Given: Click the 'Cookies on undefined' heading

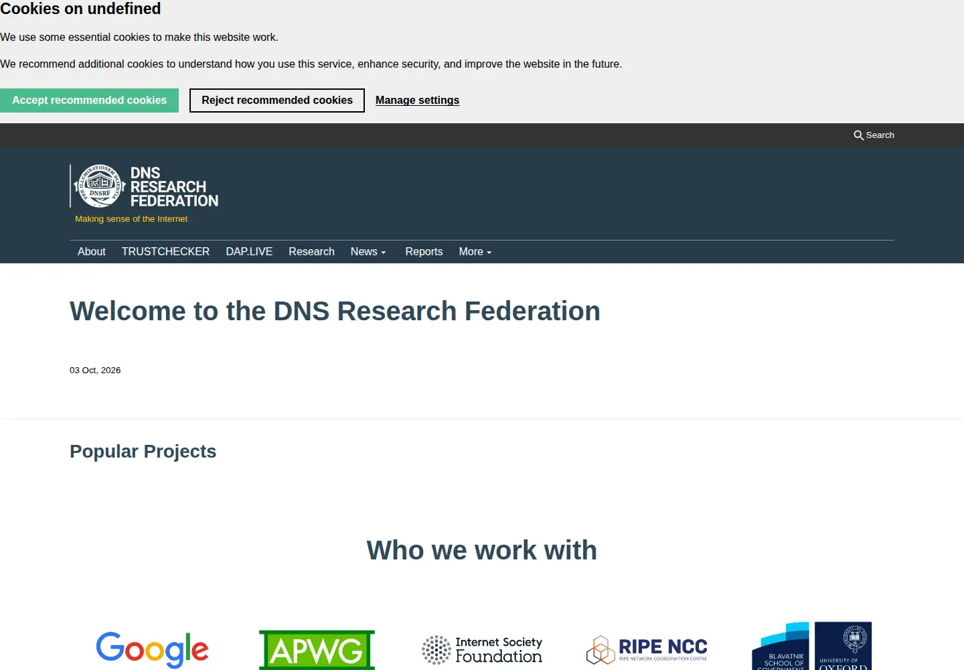Looking at the screenshot, I should tap(80, 9).
